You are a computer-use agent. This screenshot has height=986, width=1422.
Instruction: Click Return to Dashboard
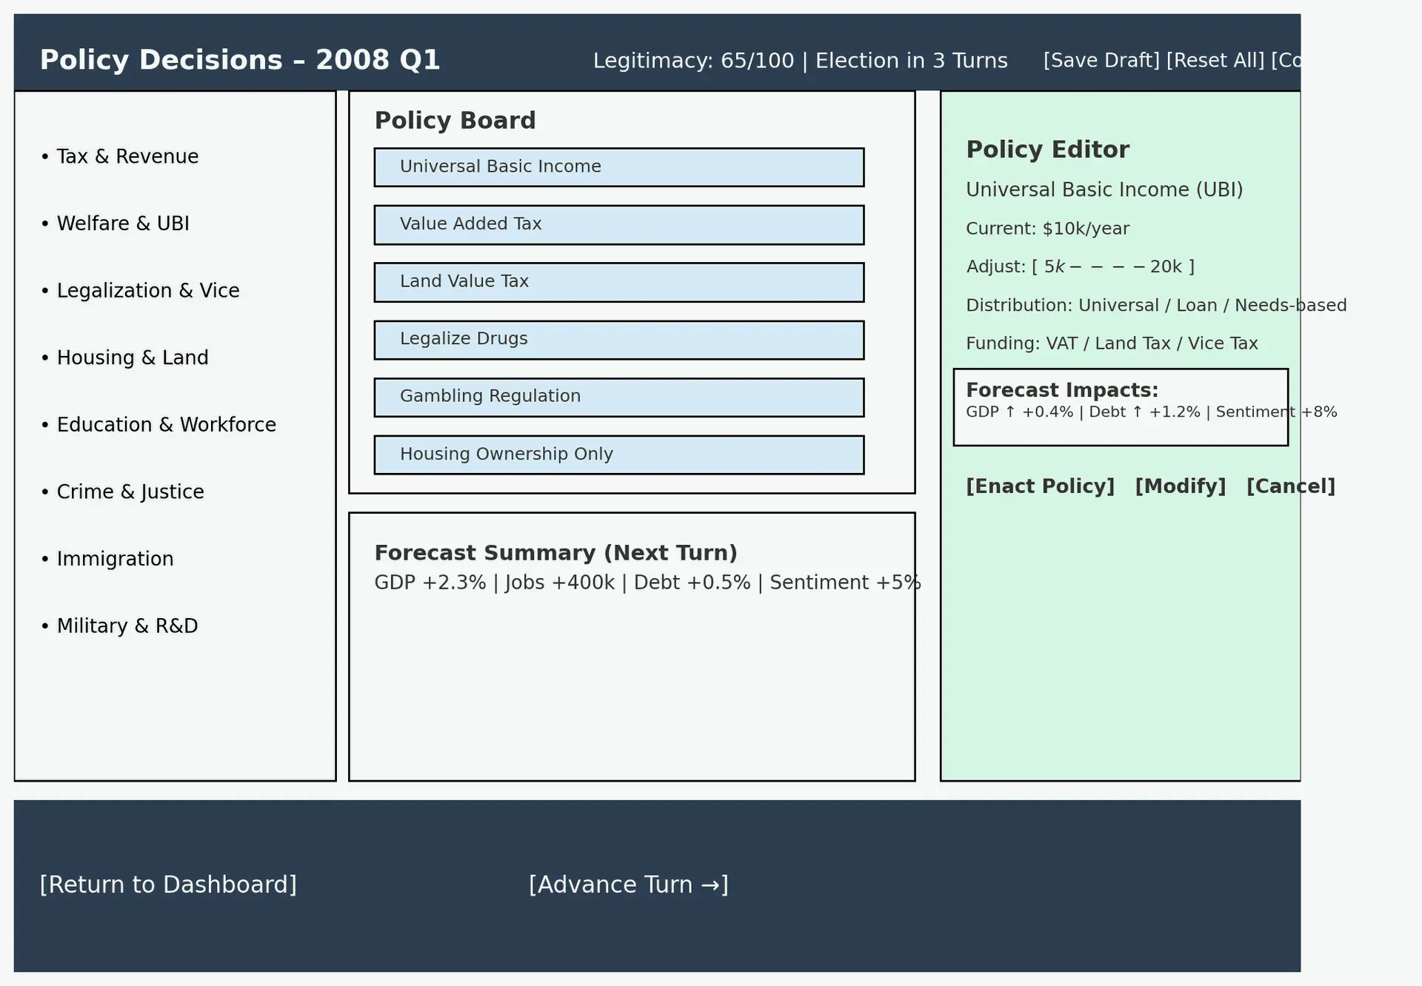tap(168, 885)
